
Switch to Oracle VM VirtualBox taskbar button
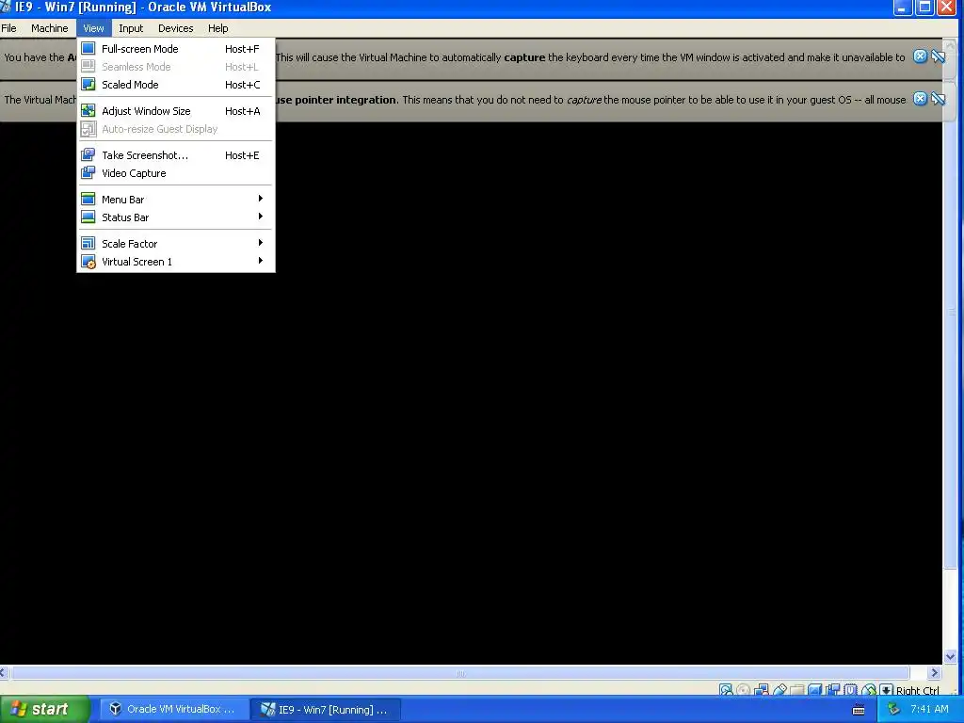[x=173, y=710]
